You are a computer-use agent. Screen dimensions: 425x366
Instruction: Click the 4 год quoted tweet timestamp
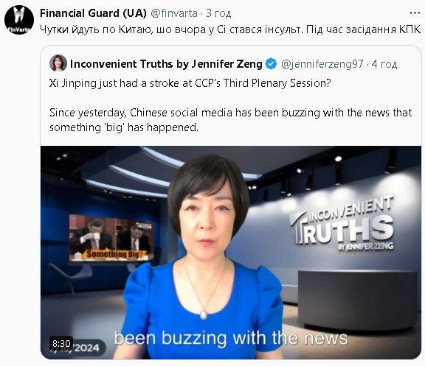pos(384,64)
